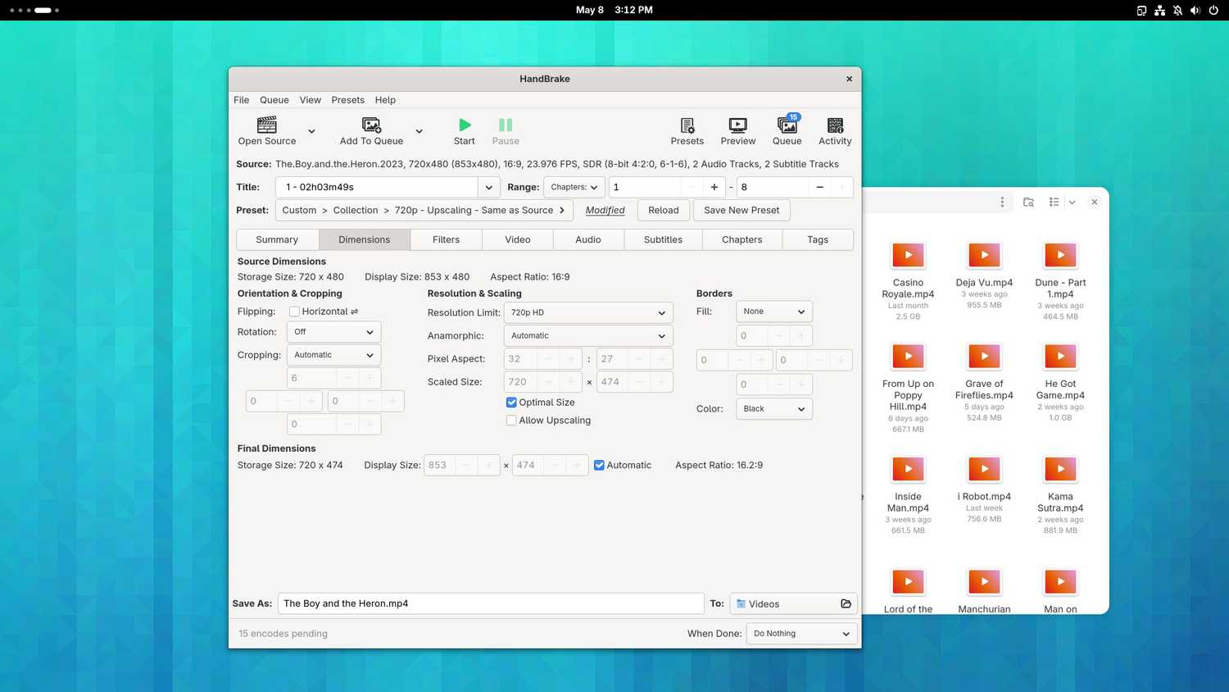
Task: Click the Add To Queue icon
Action: 371,125
